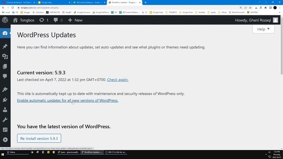Click the round play-shaped icon in the sidebar

coord(5,140)
